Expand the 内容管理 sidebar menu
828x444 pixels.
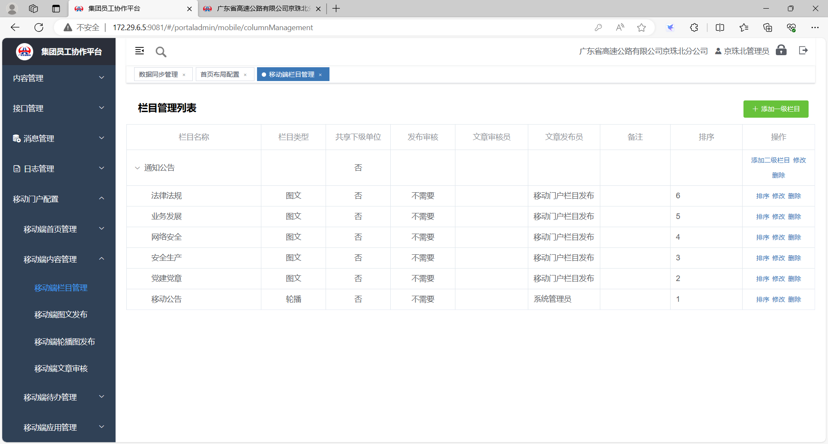tap(58, 78)
